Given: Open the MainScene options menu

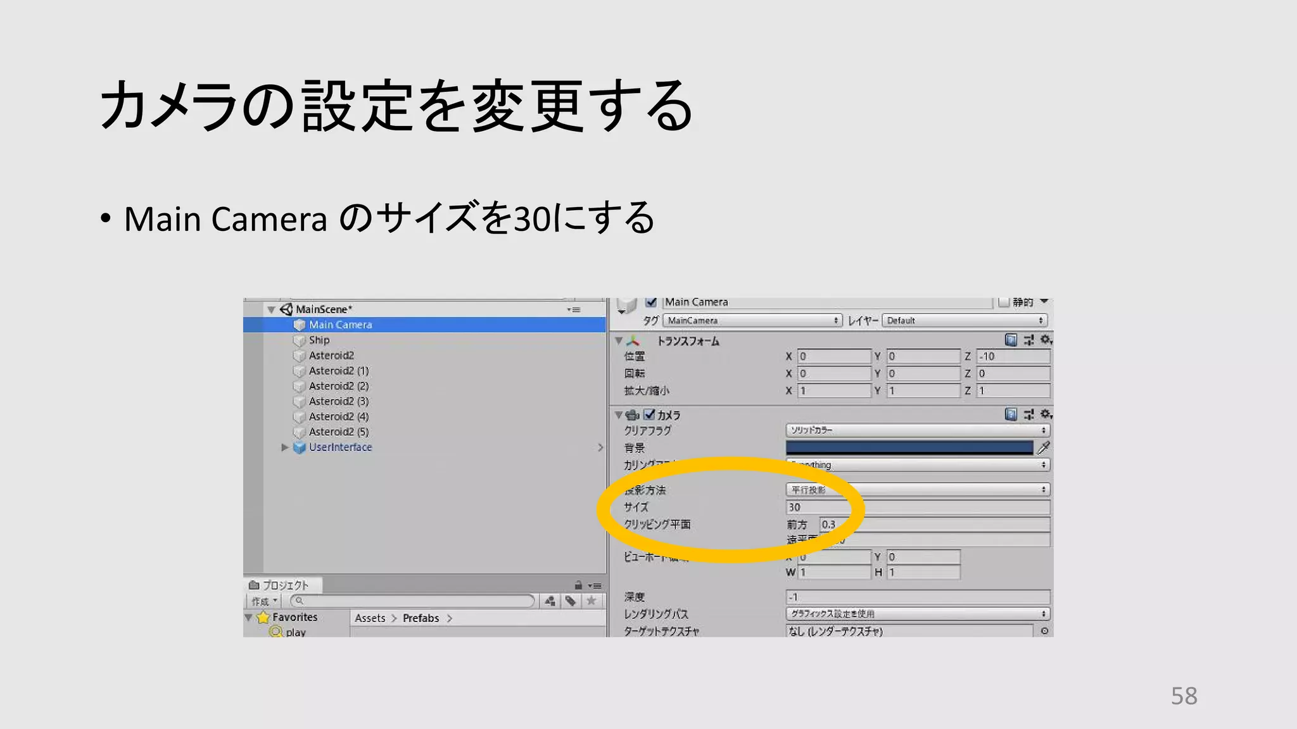Looking at the screenshot, I should (x=573, y=309).
